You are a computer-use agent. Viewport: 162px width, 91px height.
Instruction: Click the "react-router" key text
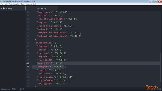point(46,77)
